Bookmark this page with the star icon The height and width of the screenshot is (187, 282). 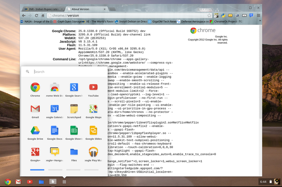tap(209, 14)
